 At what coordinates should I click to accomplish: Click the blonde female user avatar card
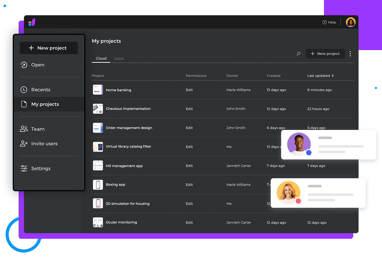(318, 193)
